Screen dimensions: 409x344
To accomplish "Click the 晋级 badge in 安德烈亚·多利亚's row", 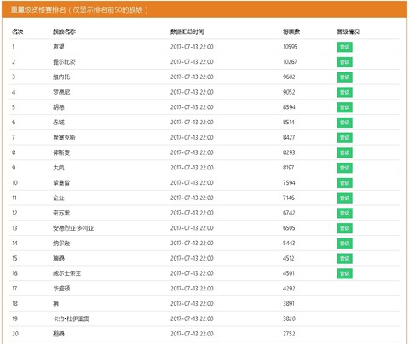I will click(344, 228).
